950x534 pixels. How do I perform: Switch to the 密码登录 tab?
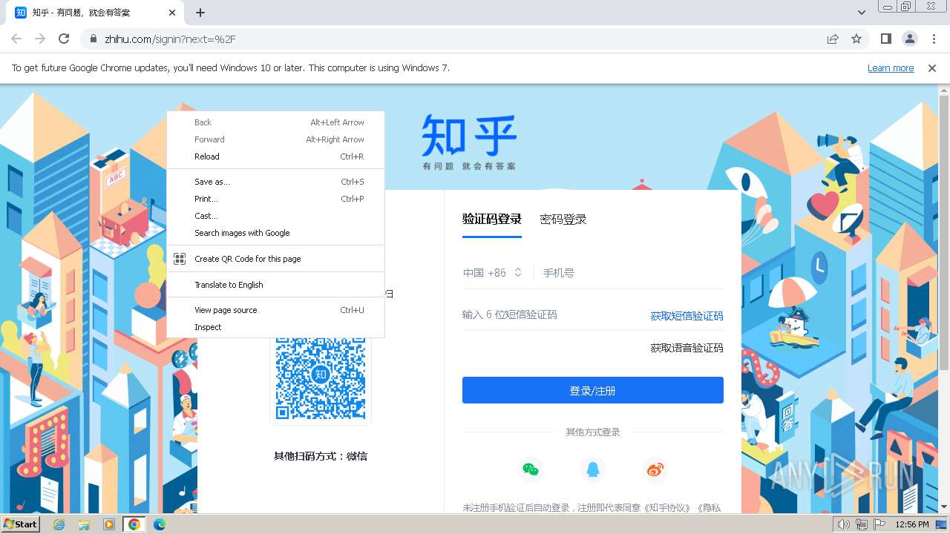click(563, 220)
